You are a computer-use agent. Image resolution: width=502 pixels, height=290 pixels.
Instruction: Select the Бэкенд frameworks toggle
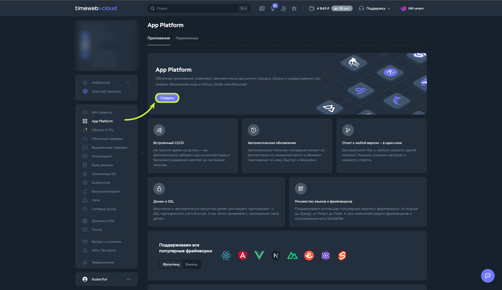pyautogui.click(x=191, y=264)
